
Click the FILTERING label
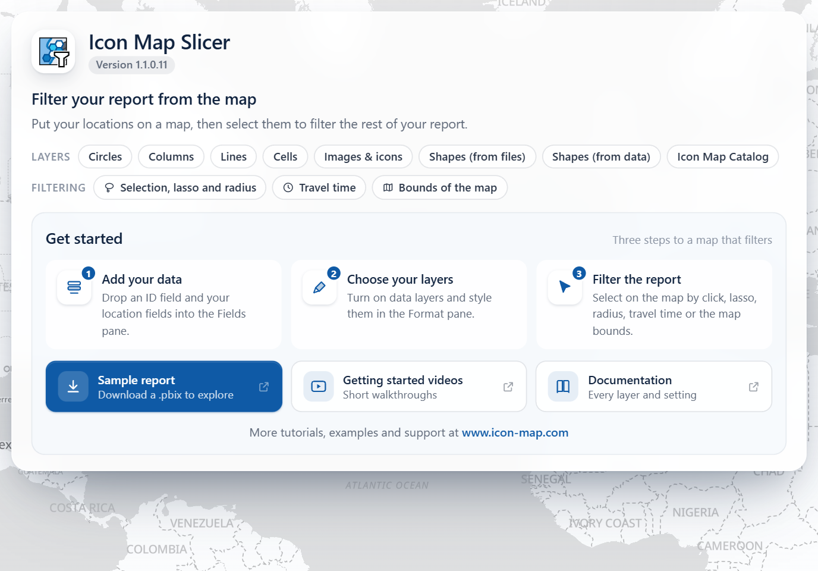[58, 187]
